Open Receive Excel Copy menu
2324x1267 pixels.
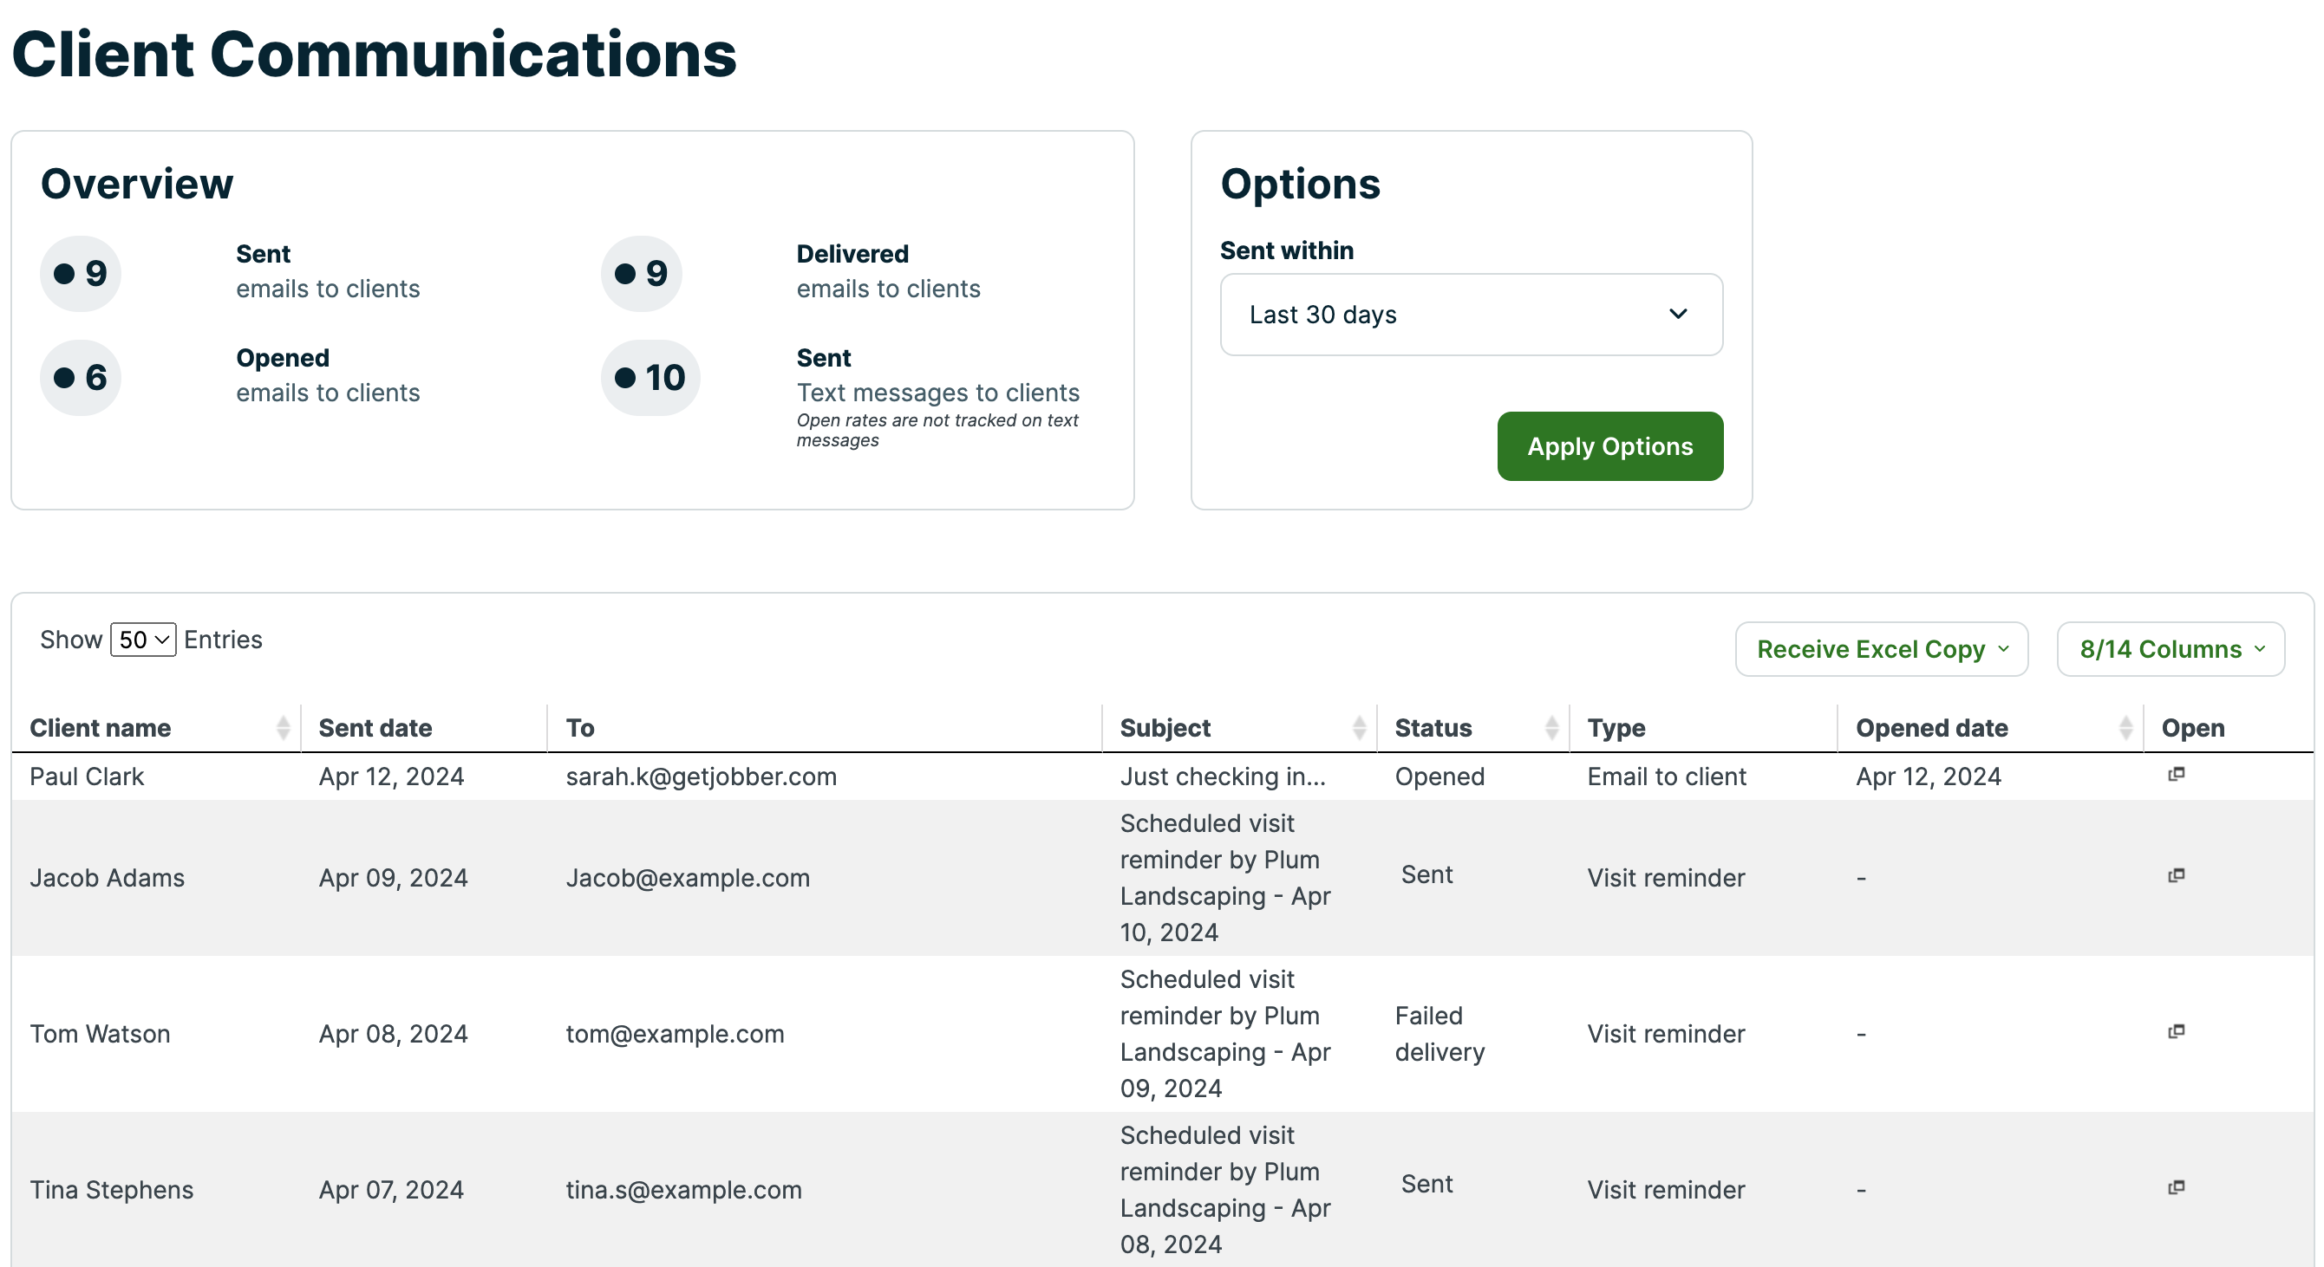click(x=1881, y=649)
